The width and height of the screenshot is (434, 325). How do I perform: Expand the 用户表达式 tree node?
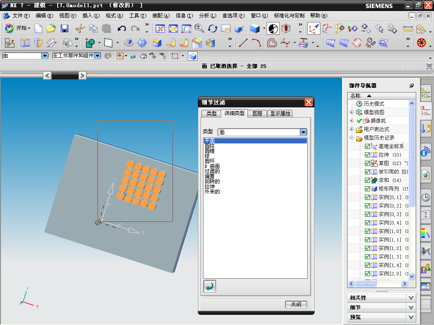point(351,129)
